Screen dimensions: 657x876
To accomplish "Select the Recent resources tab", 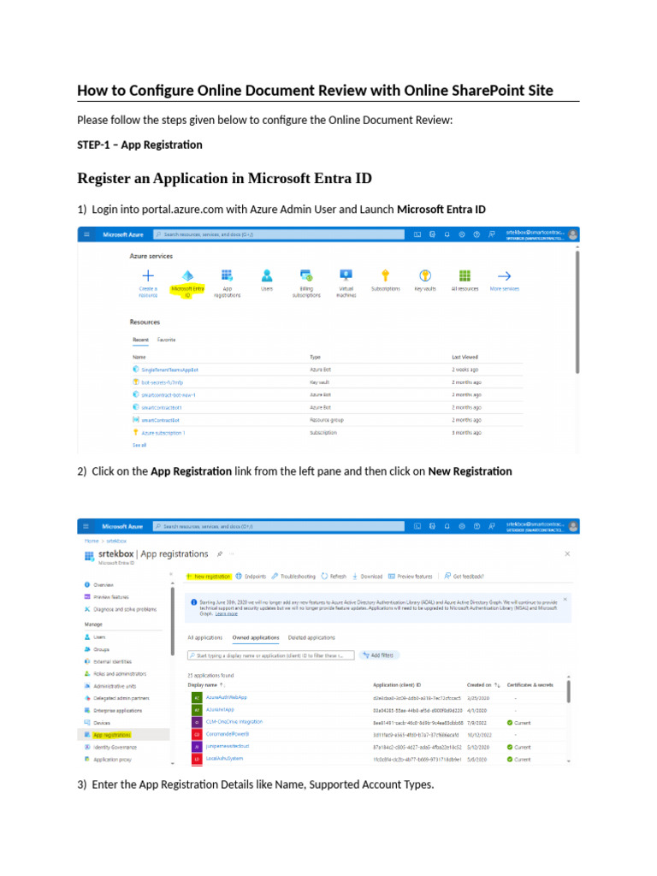I will pos(140,340).
